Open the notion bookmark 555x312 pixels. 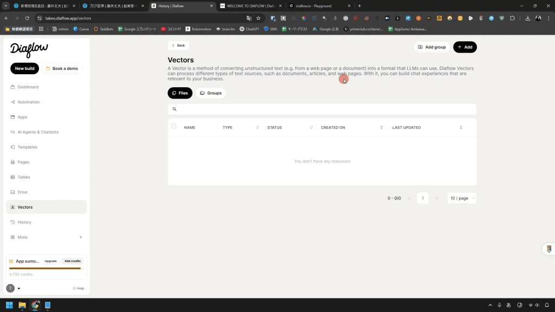(x=60, y=29)
